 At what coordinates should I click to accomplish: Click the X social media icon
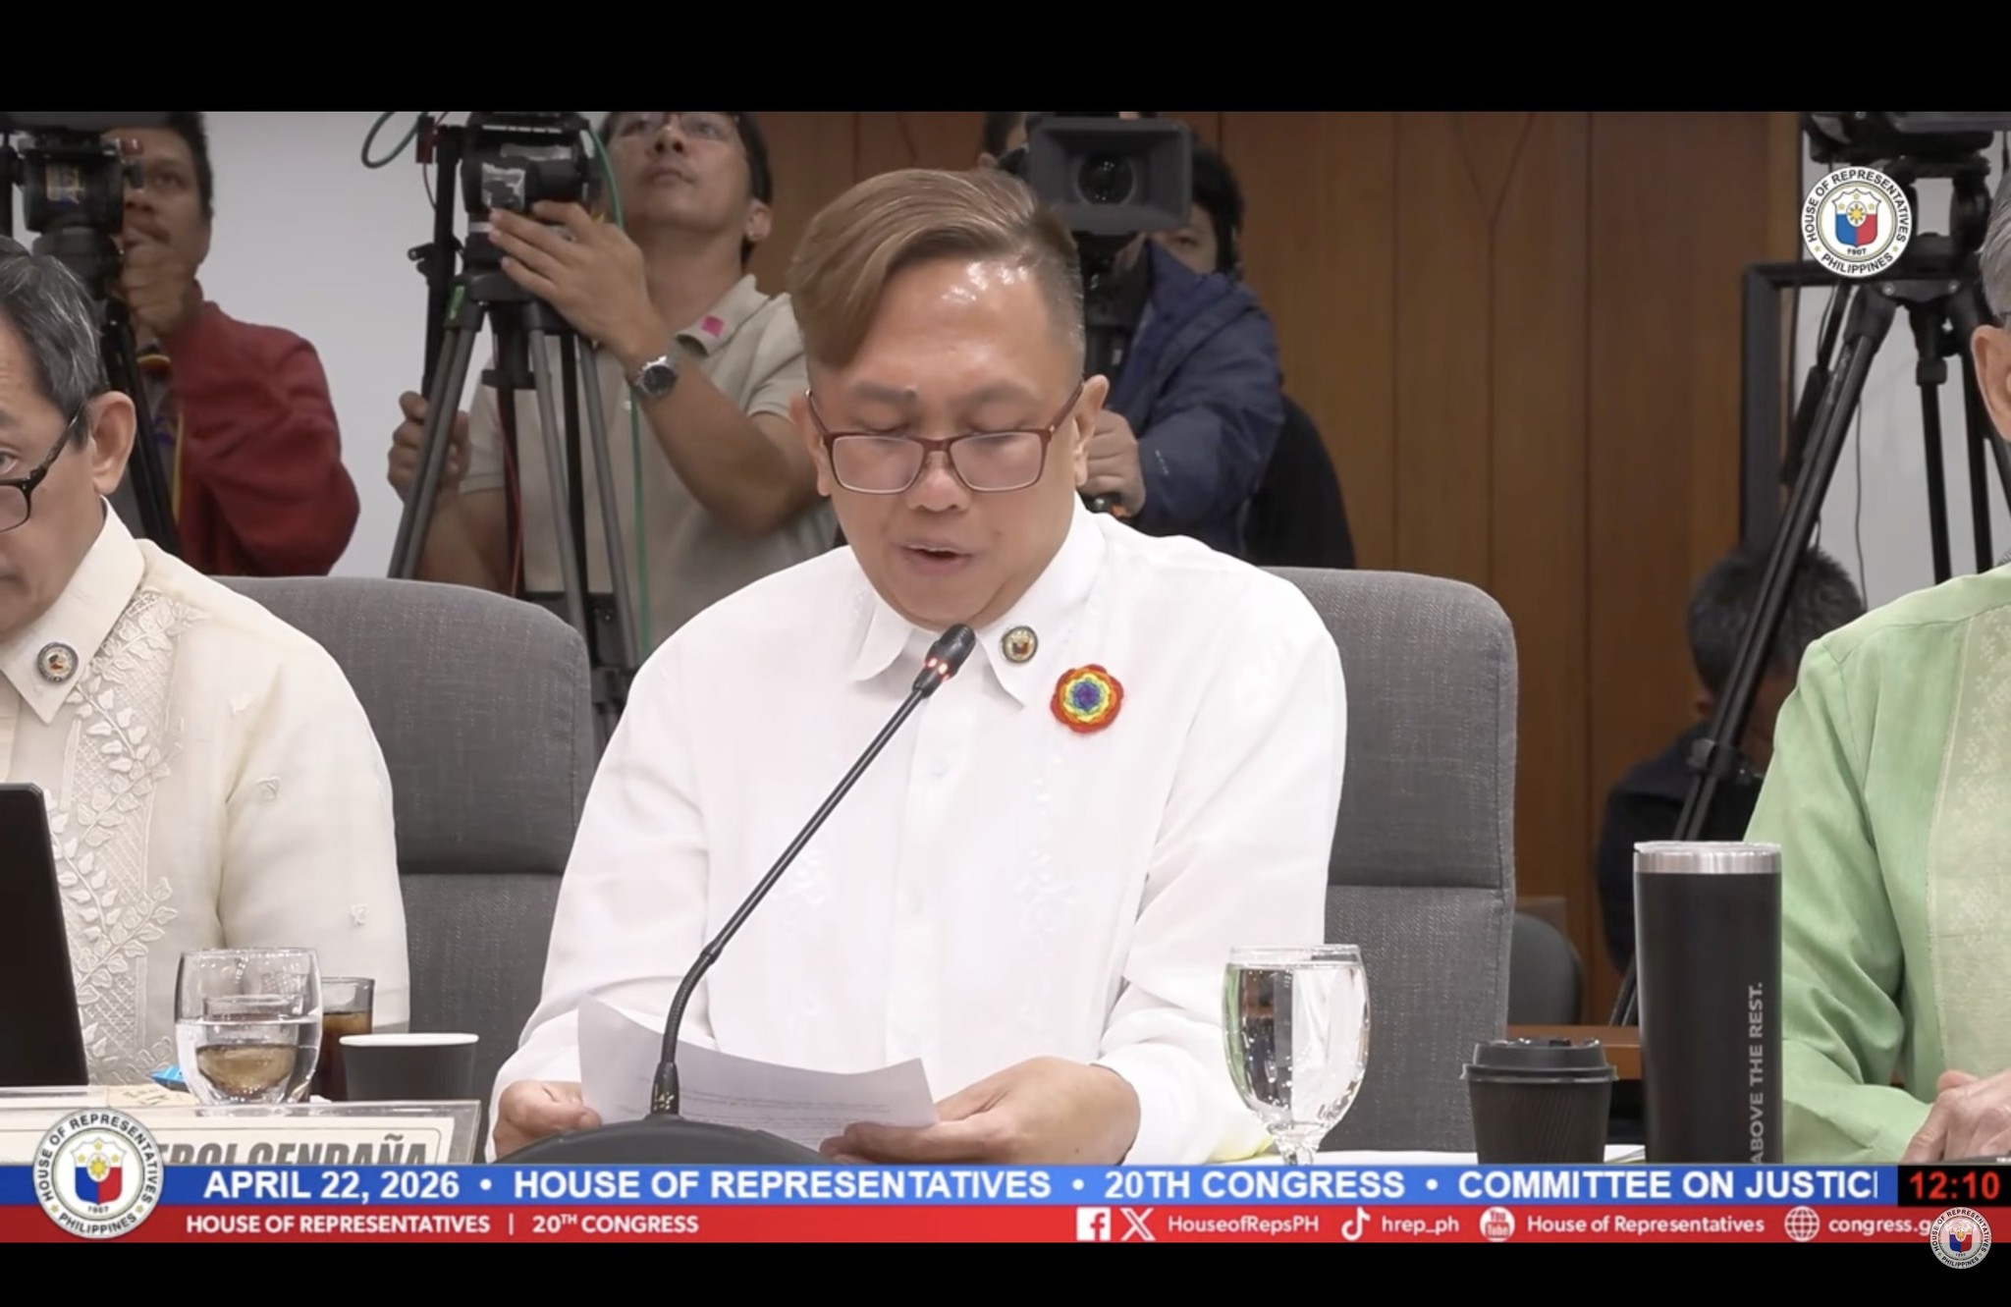pos(1137,1225)
